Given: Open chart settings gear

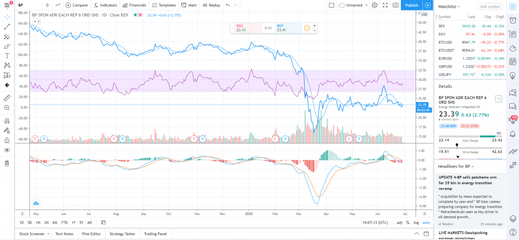Looking at the screenshot, I should (x=375, y=5).
